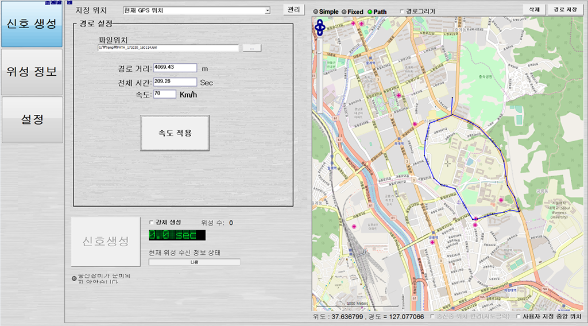
Task: Click the map pan control icon
Action: pyautogui.click(x=320, y=28)
